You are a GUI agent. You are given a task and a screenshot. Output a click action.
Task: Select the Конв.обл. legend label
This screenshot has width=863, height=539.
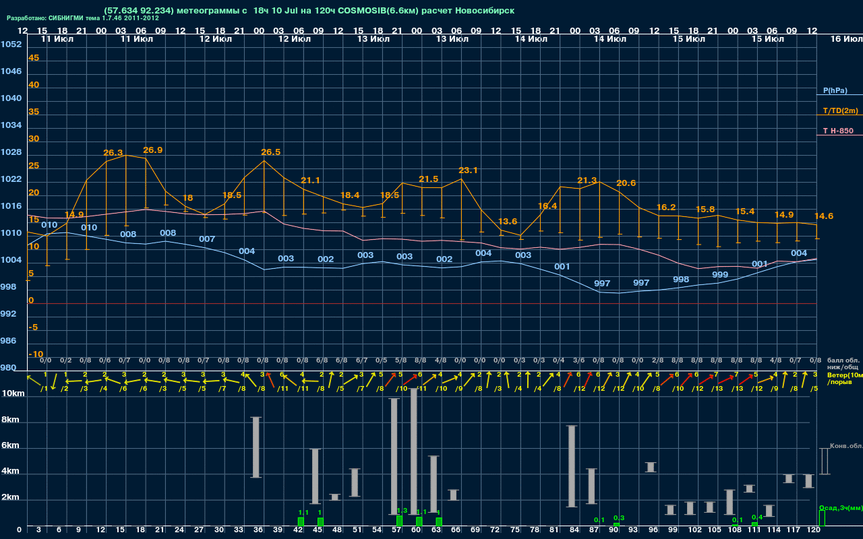(846, 446)
